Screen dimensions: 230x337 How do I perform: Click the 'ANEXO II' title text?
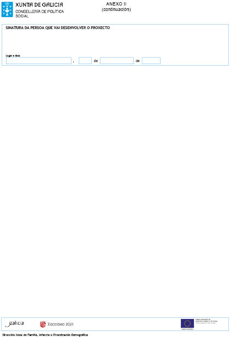coord(116,4)
